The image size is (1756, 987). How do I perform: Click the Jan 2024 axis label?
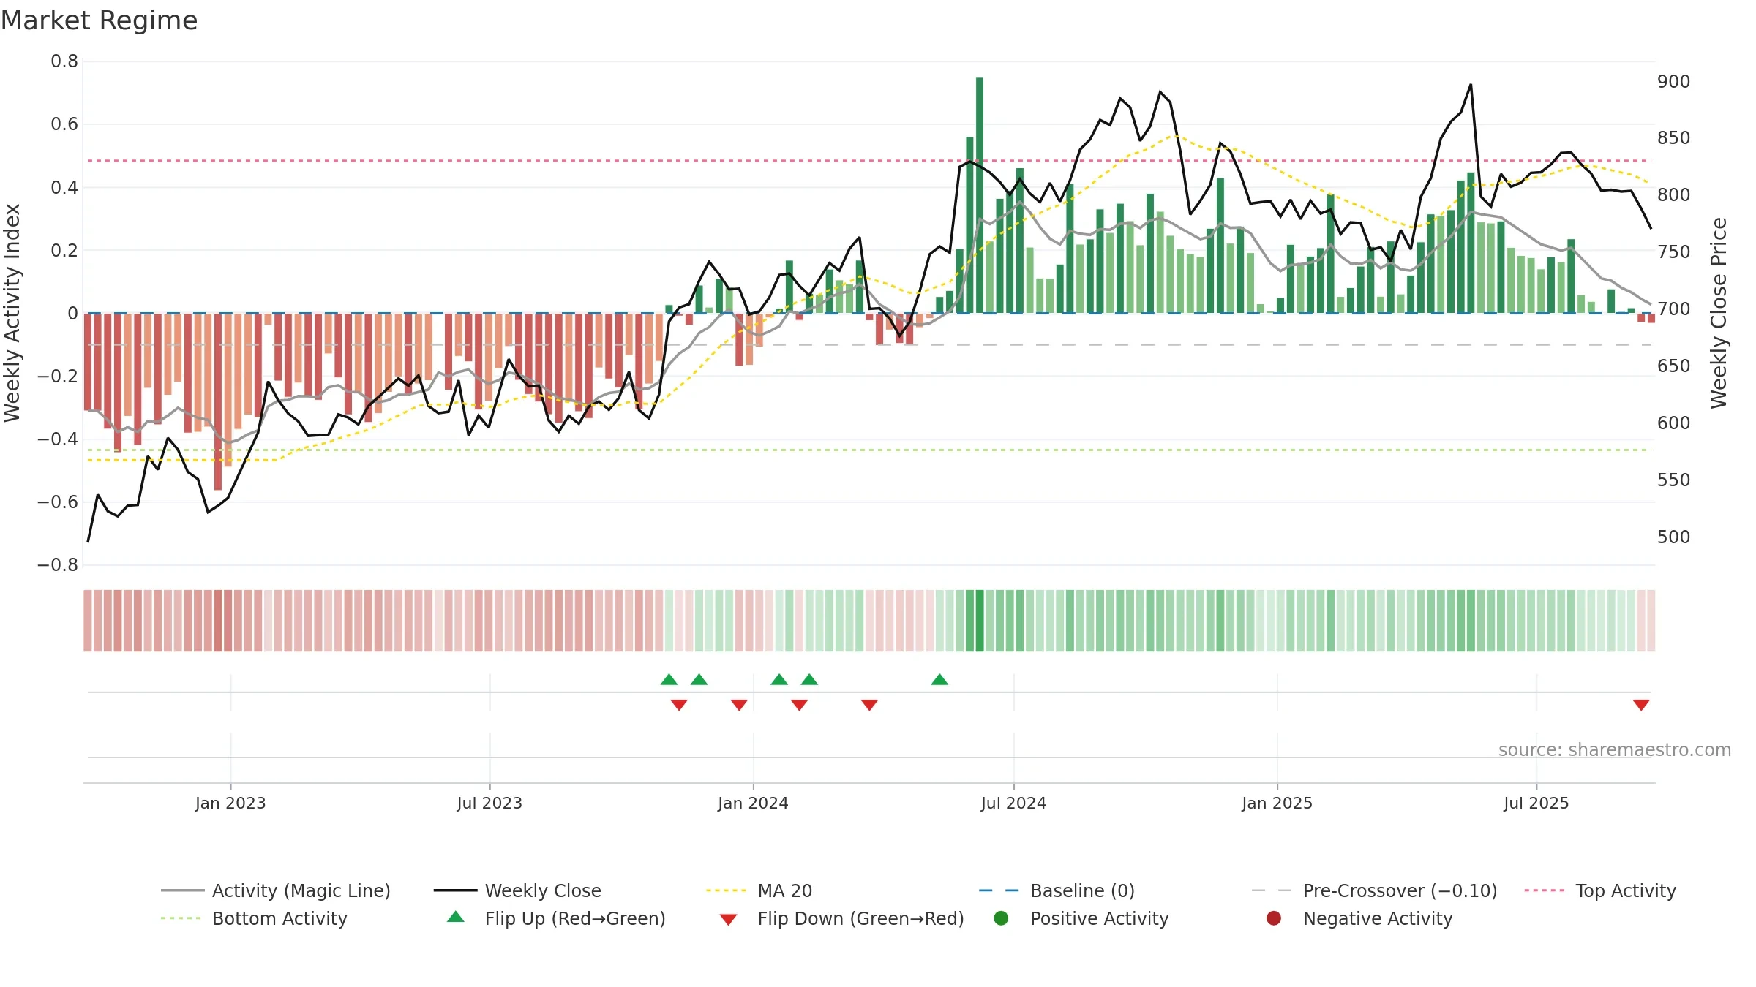[753, 803]
